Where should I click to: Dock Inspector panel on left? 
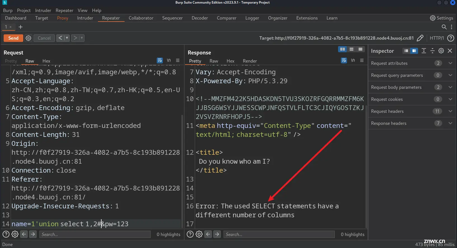point(406,51)
